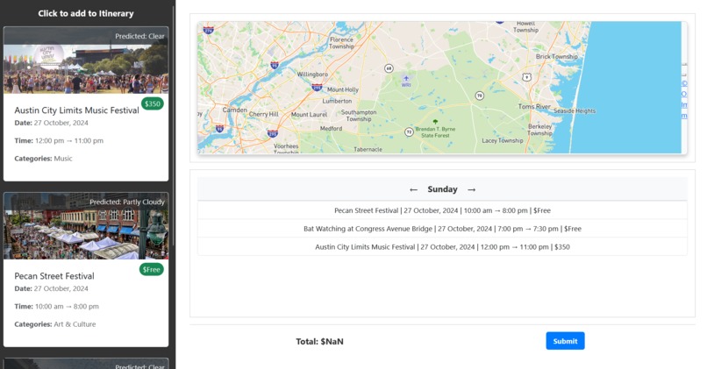Add Austin City Limits Music Festival title
The height and width of the screenshot is (369, 707).
point(76,110)
